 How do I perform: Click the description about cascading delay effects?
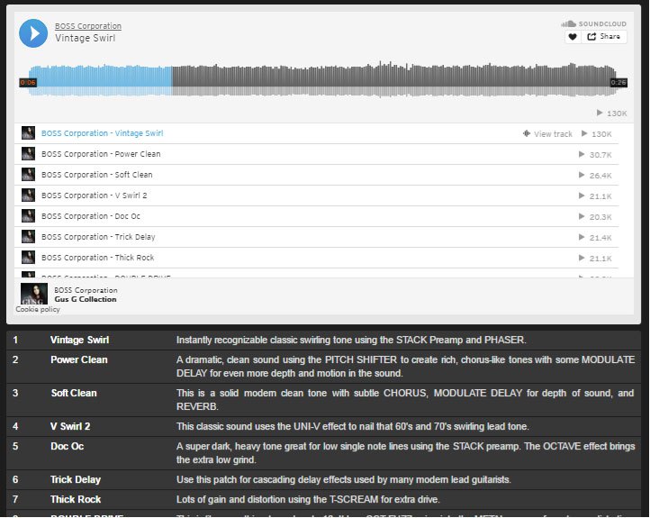[344, 480]
